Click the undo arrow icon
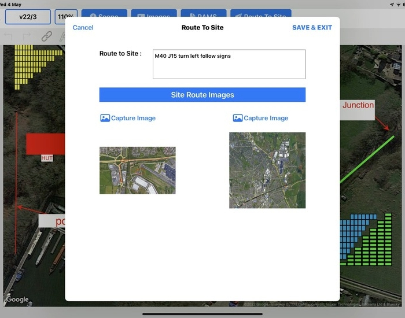This screenshot has height=318, width=405. click(8, 36)
